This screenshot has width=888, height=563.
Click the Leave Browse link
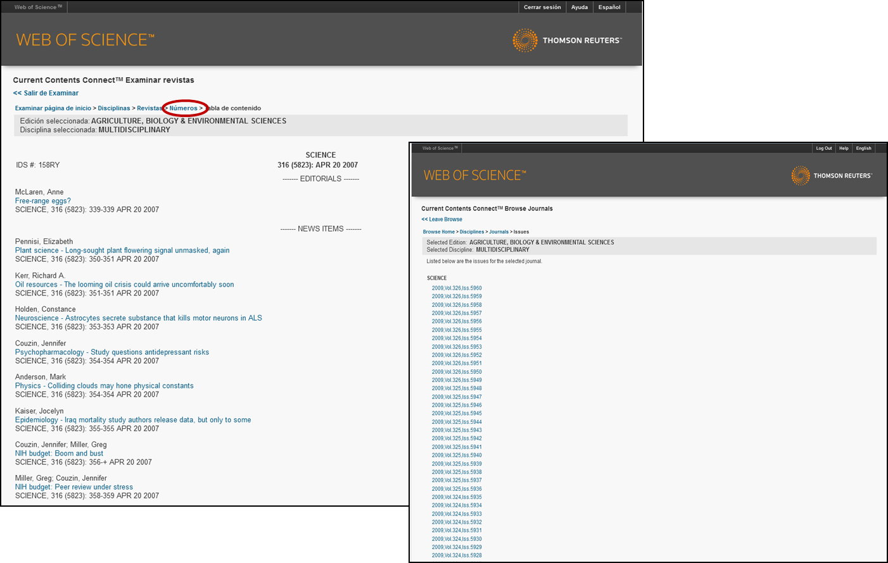[442, 220]
